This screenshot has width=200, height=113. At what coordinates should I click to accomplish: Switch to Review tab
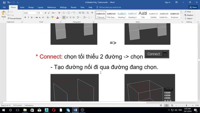click(x=74, y=8)
